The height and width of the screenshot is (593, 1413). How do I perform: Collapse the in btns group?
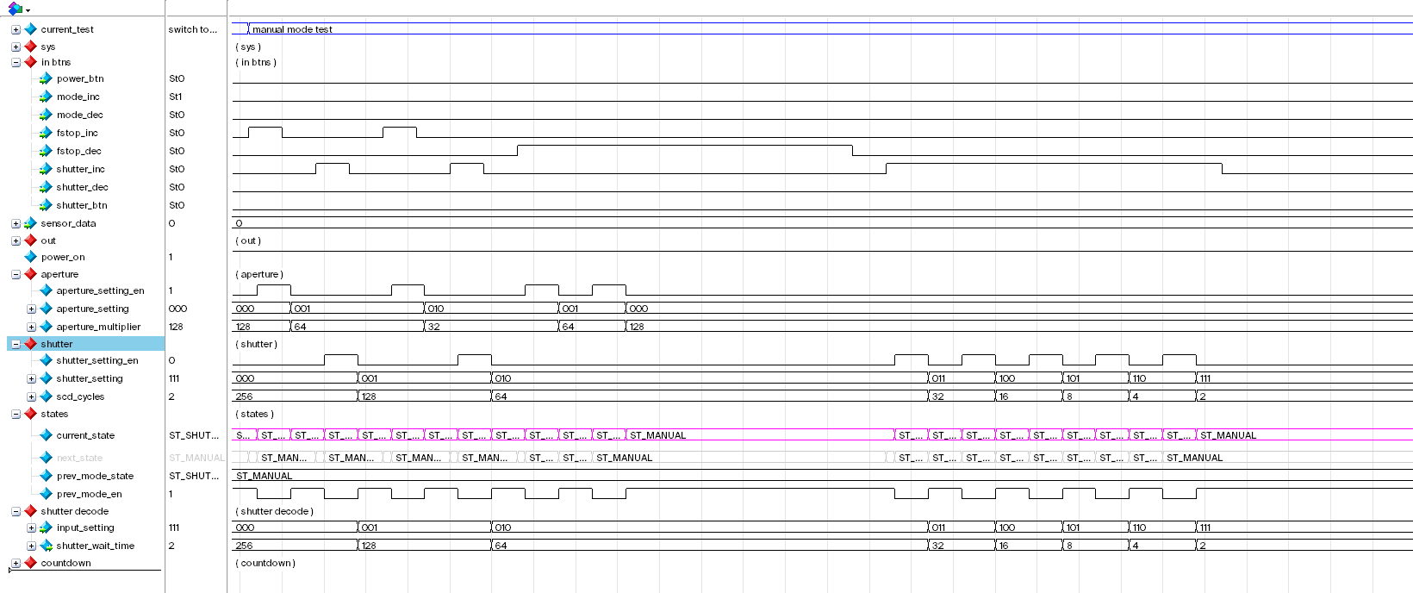point(16,62)
